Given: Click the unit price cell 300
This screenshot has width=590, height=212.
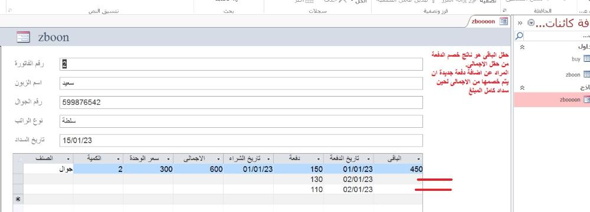Looking at the screenshot, I should [x=148, y=169].
